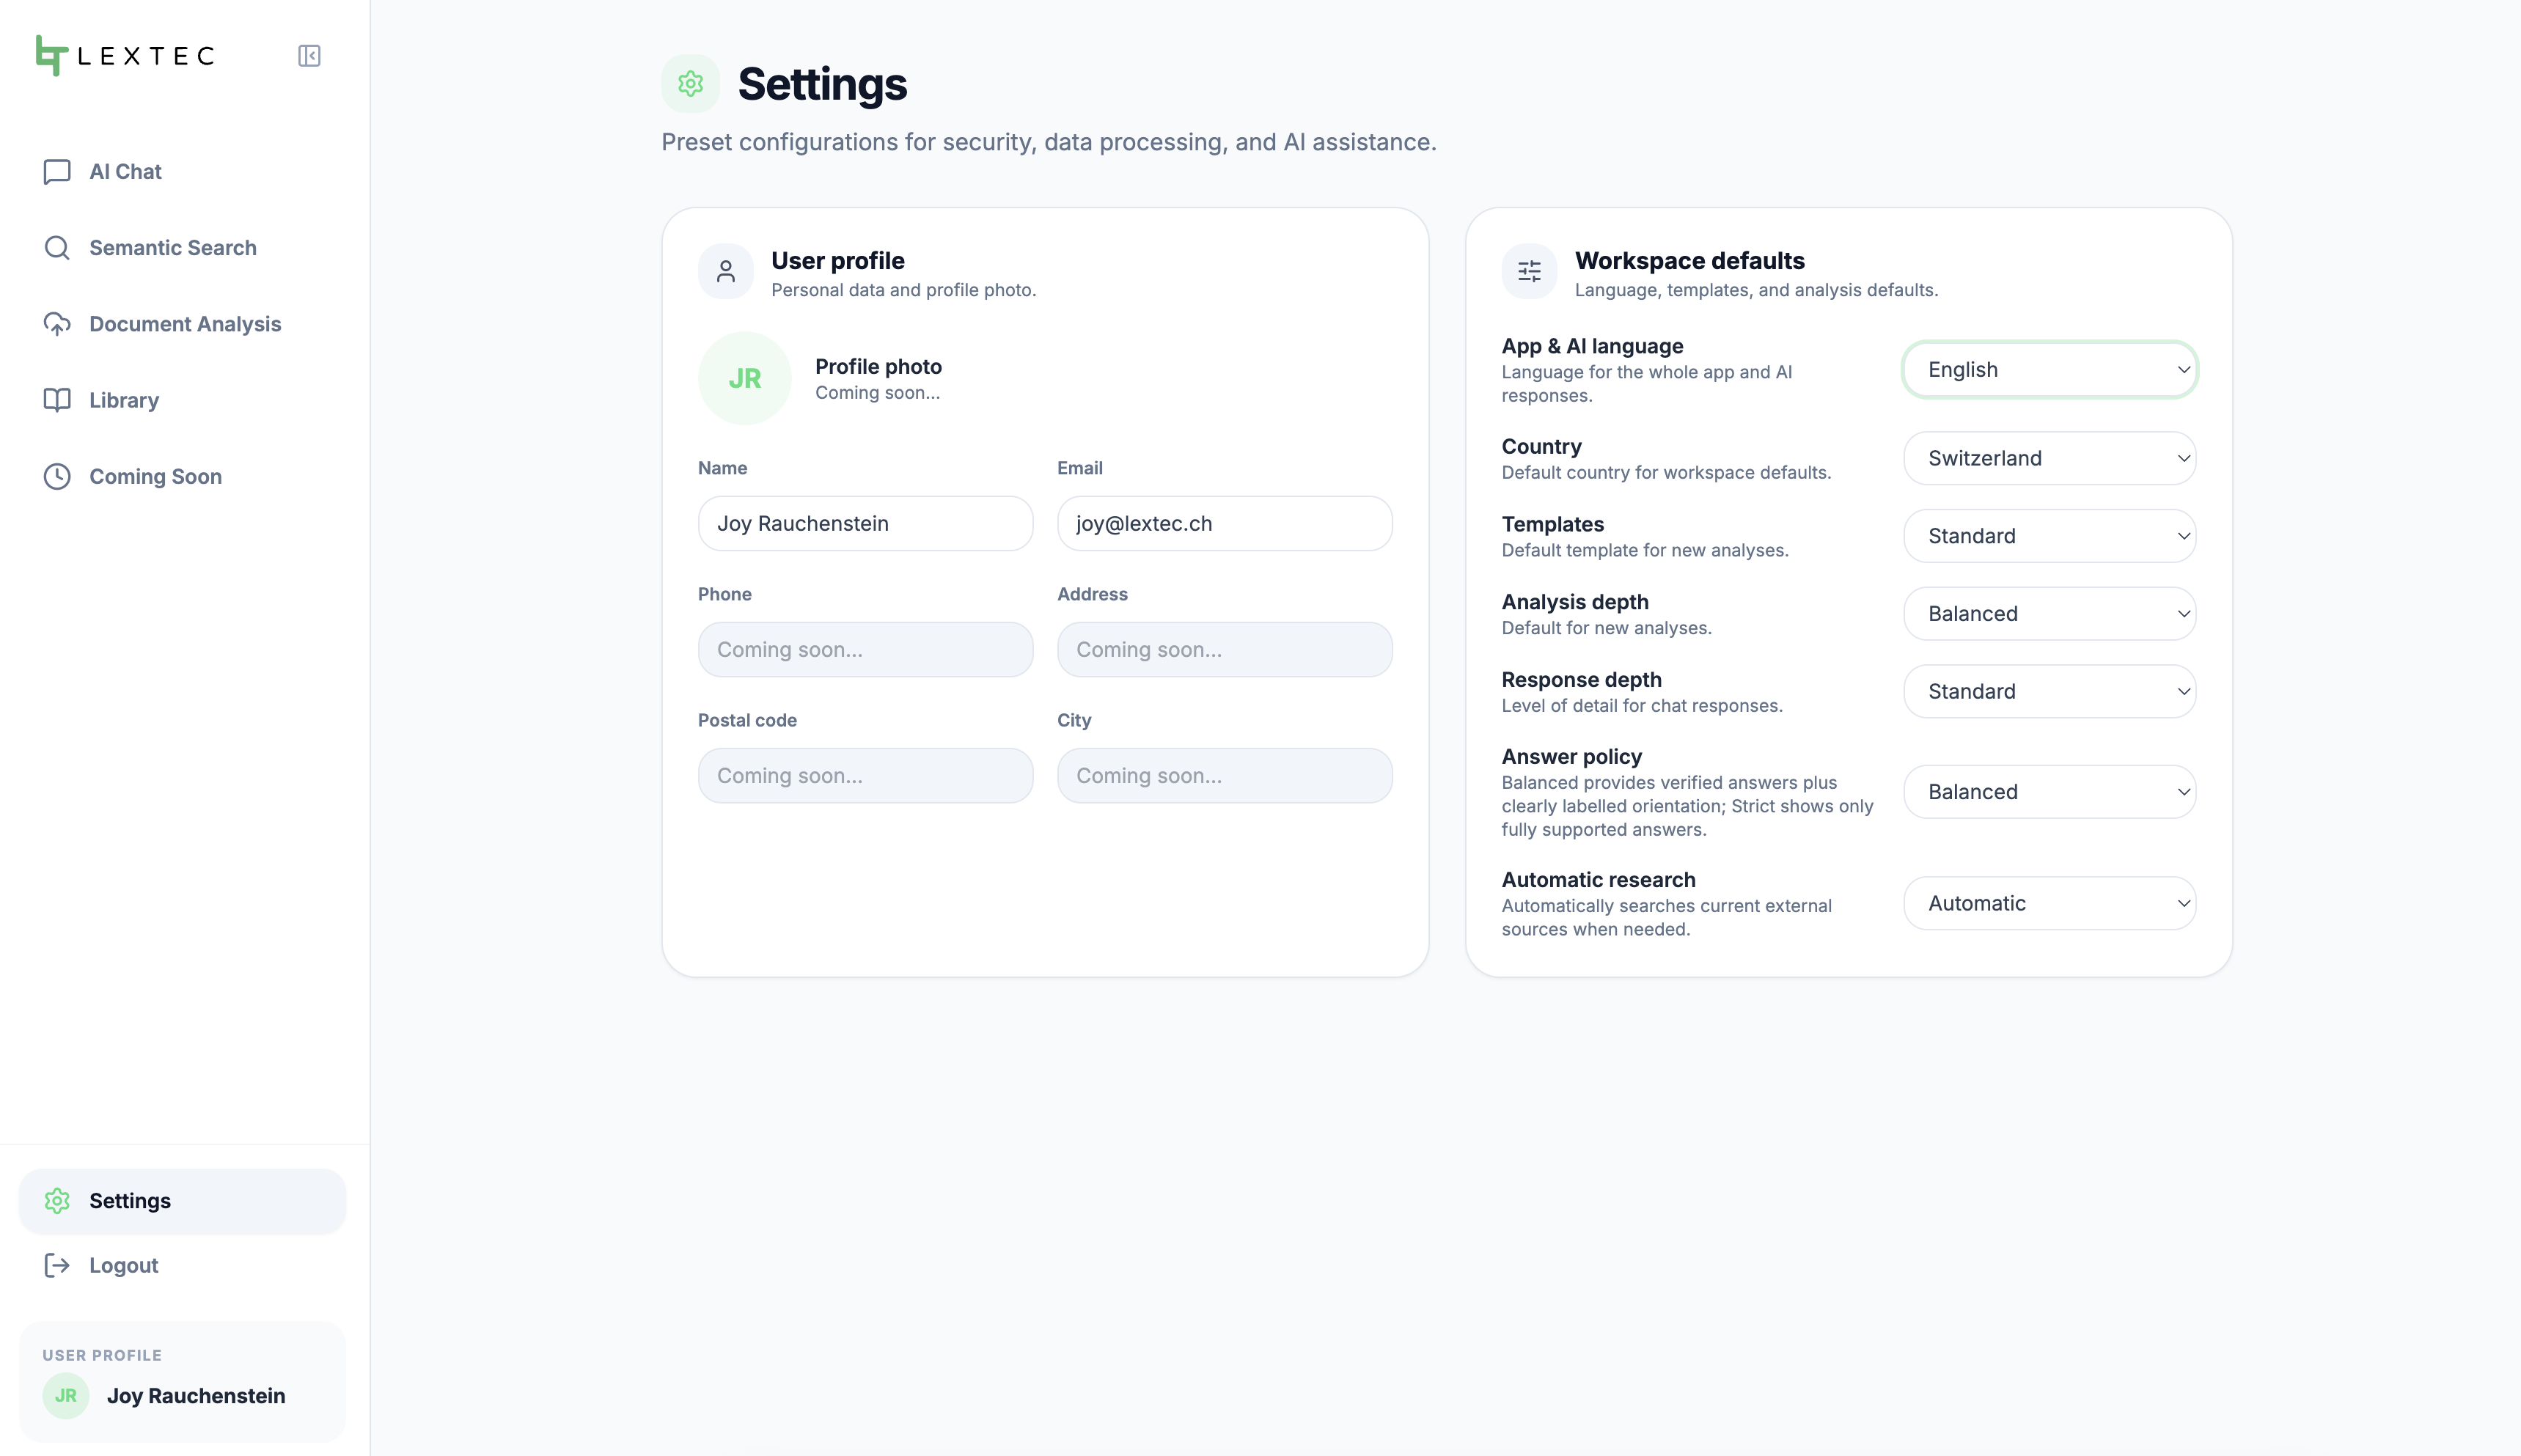2521x1456 pixels.
Task: Click the Email input field
Action: tap(1224, 524)
